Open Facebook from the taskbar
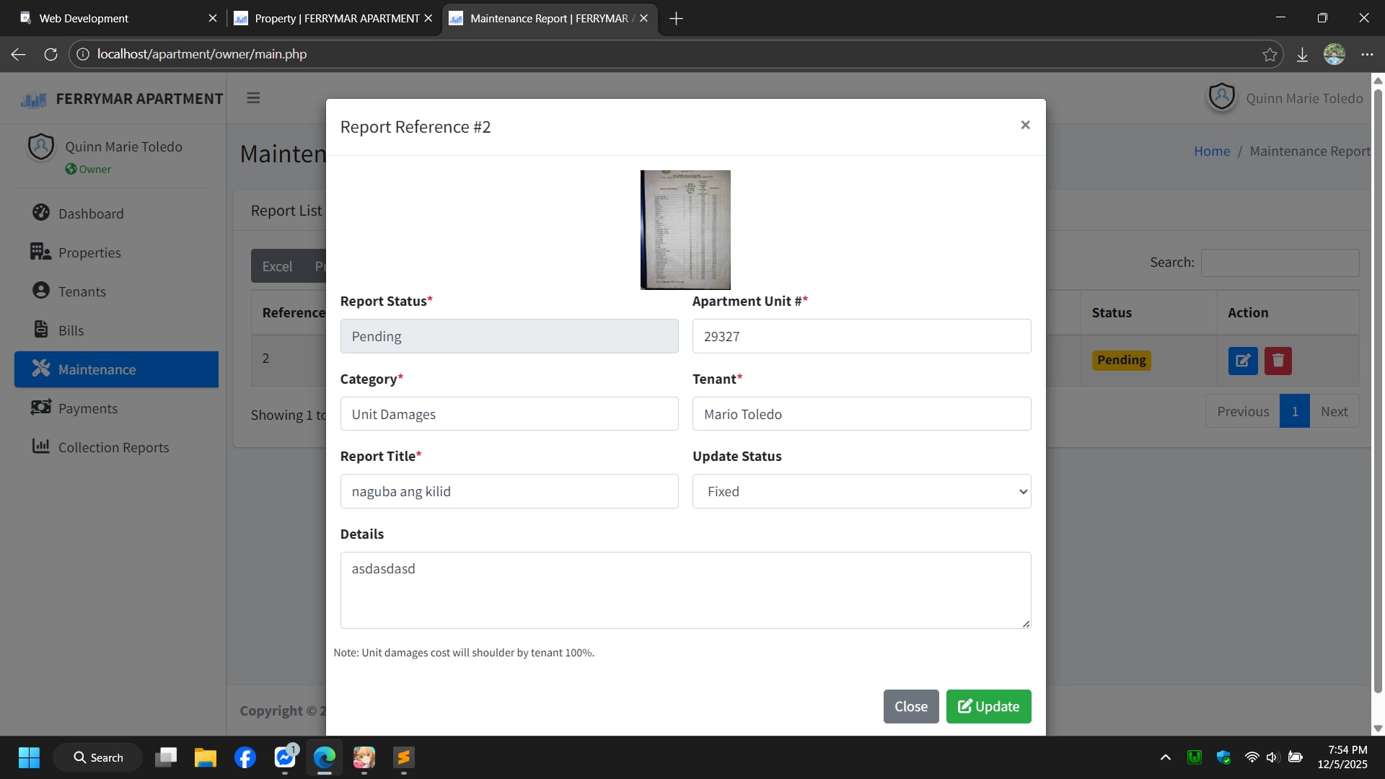 (245, 757)
